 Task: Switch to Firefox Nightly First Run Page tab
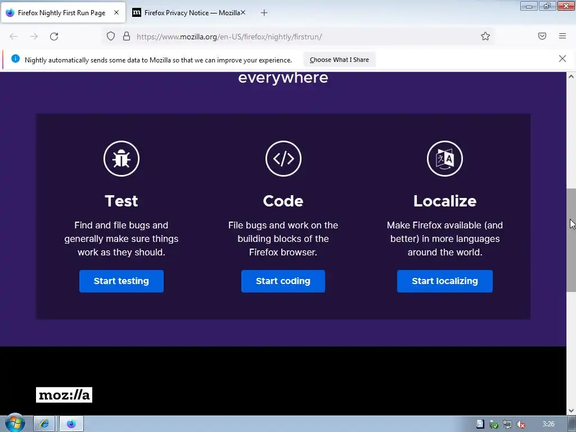coord(63,12)
